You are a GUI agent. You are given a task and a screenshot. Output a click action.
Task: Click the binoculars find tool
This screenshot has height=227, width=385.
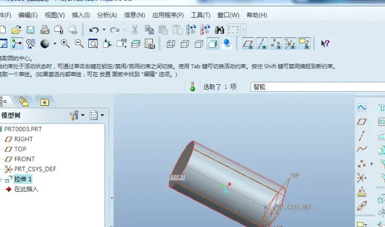click(219, 30)
